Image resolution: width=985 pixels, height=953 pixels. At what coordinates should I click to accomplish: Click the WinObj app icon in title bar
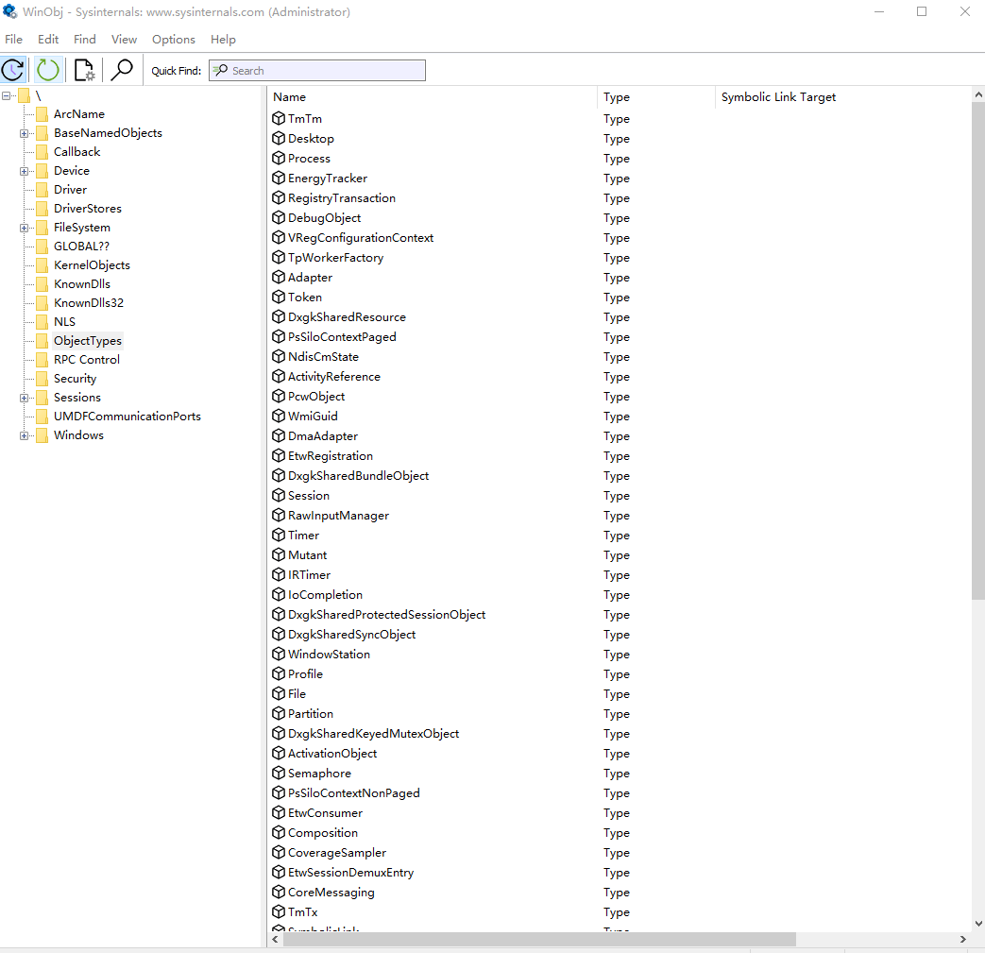coord(10,11)
